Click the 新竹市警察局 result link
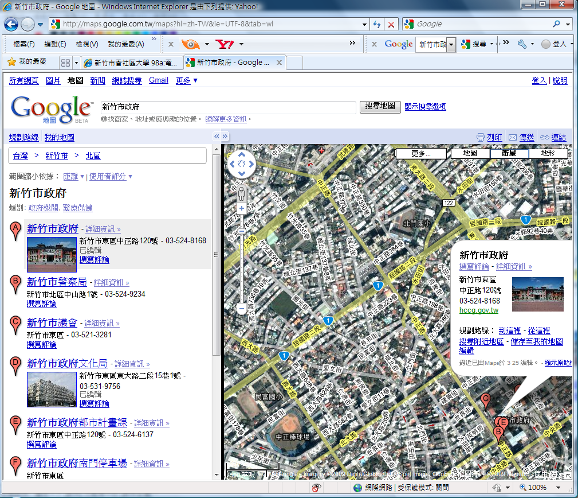The image size is (578, 498). (x=57, y=282)
